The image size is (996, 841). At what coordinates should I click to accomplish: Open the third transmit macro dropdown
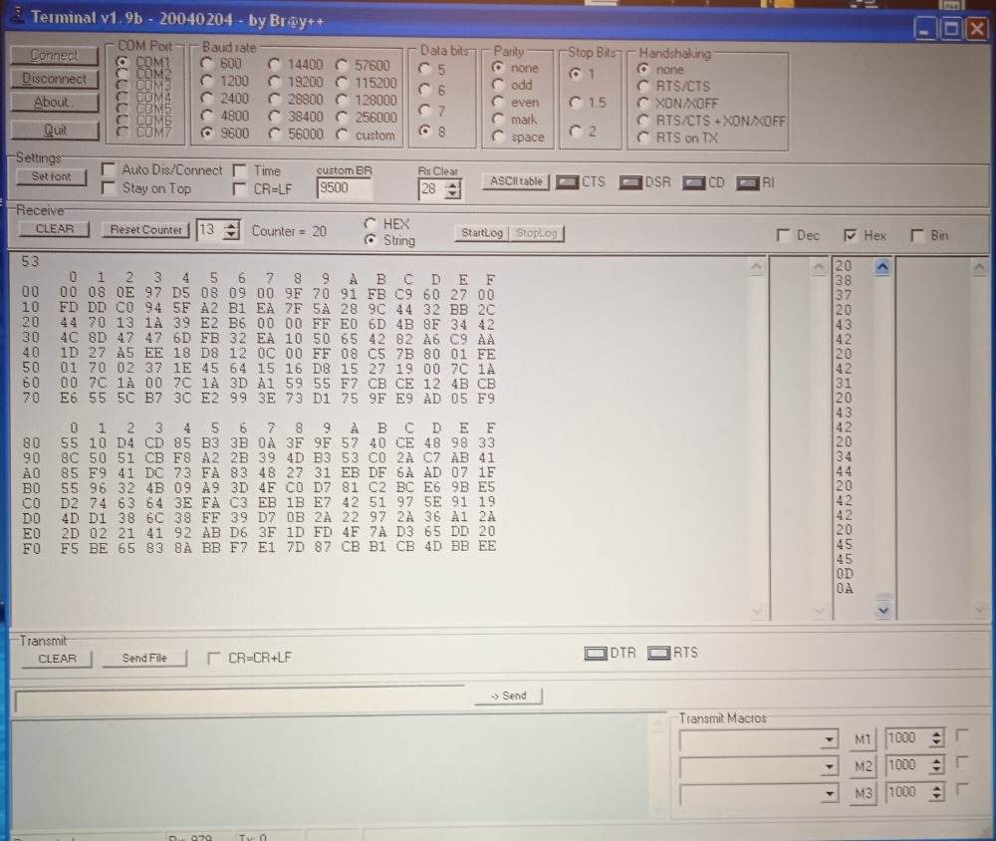tap(829, 792)
